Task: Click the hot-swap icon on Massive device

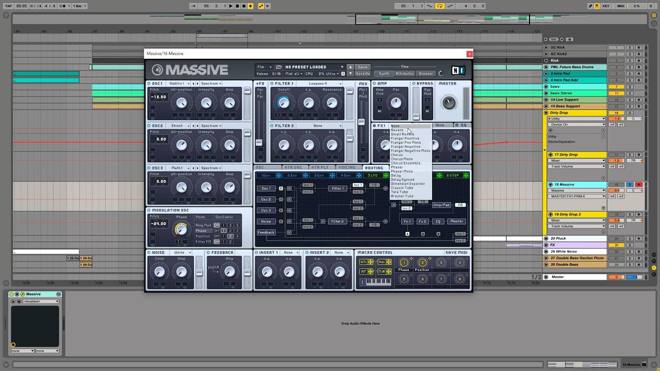Action: click(x=58, y=294)
